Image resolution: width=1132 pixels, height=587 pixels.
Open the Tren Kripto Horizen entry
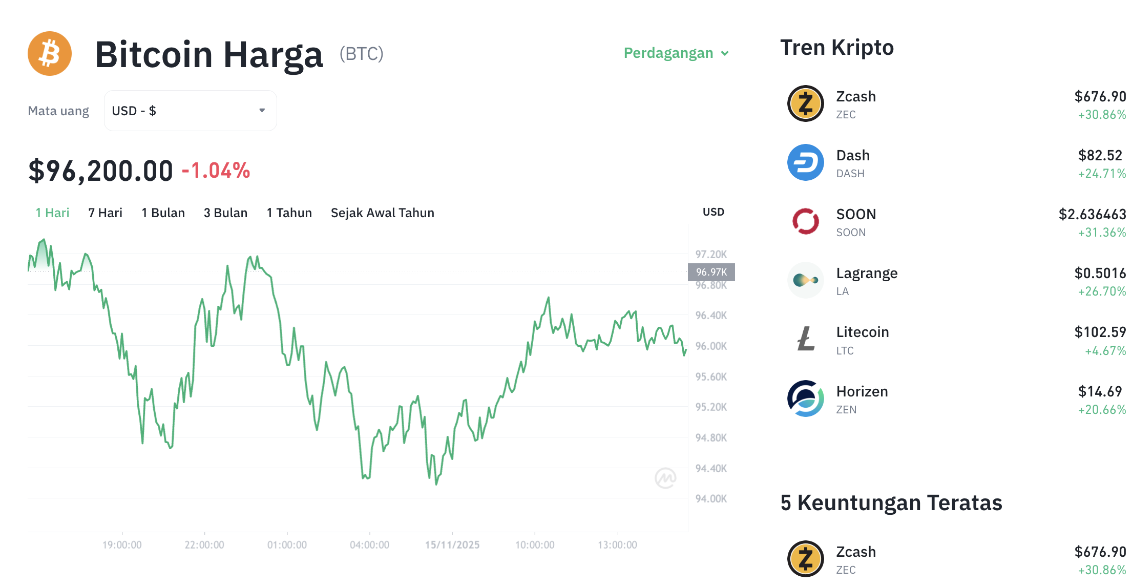click(x=862, y=391)
